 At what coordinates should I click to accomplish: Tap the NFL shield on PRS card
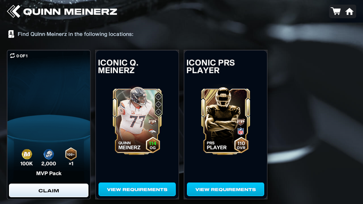point(241,131)
